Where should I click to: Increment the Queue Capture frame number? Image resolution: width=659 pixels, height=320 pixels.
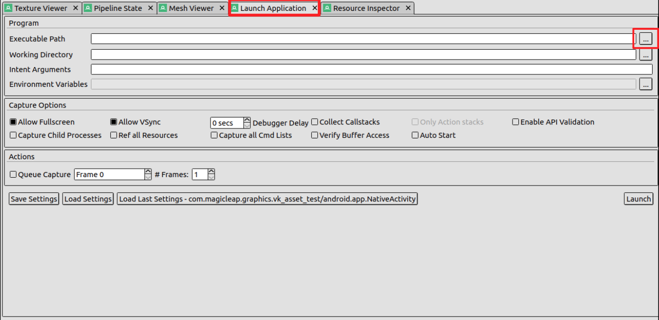[x=147, y=172]
